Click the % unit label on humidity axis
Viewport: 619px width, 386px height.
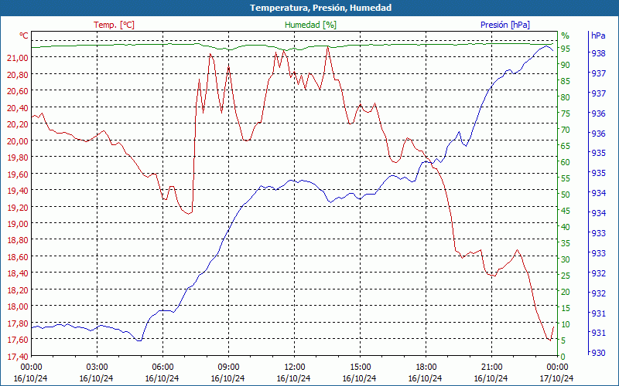[566, 36]
